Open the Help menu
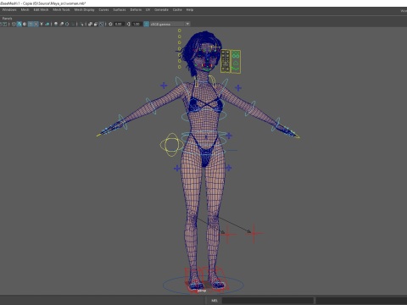The height and width of the screenshot is (305, 407). [190, 10]
